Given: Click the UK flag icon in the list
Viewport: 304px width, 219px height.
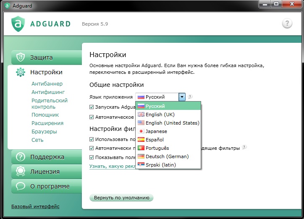Looking at the screenshot, I should pyautogui.click(x=141, y=115).
